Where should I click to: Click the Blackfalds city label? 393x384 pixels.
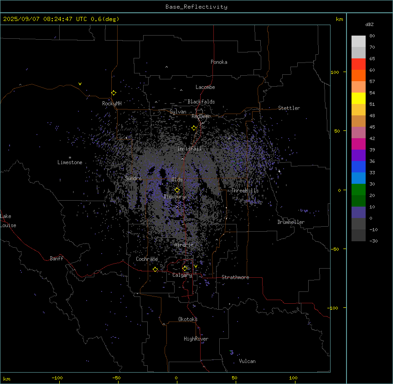(201, 102)
